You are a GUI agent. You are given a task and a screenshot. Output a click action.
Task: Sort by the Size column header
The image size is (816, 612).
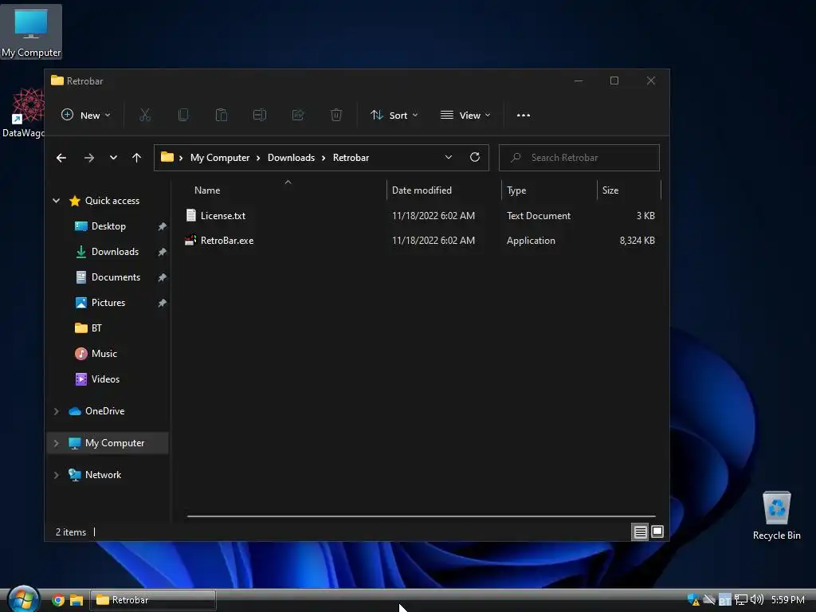click(610, 190)
